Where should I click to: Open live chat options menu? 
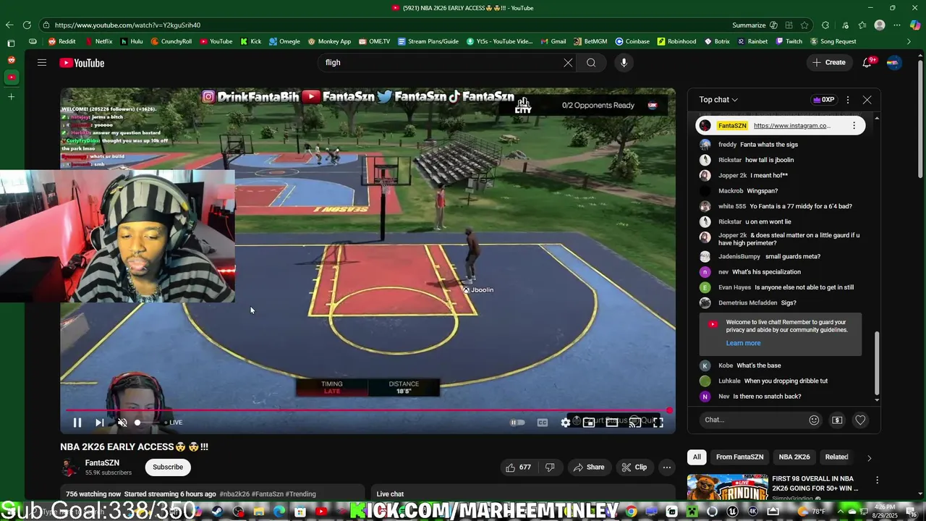pyautogui.click(x=848, y=100)
